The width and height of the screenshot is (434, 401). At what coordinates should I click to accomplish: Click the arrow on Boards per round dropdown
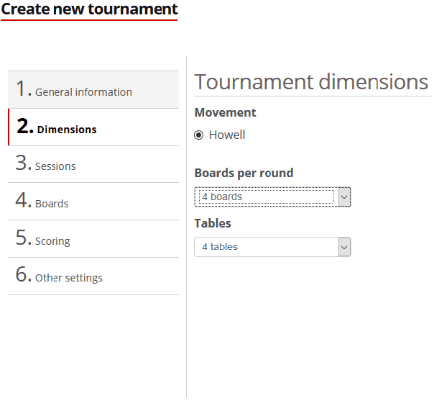(x=344, y=197)
